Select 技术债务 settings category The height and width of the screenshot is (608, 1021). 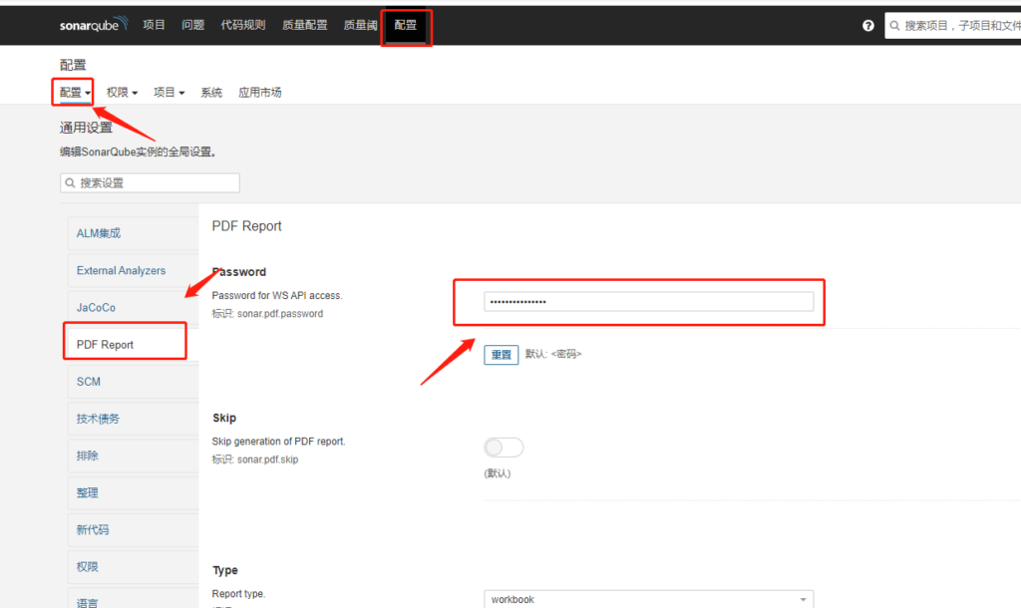pos(133,419)
